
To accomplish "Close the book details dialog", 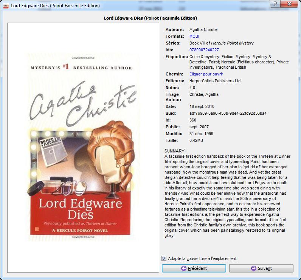I will click(x=290, y=4).
